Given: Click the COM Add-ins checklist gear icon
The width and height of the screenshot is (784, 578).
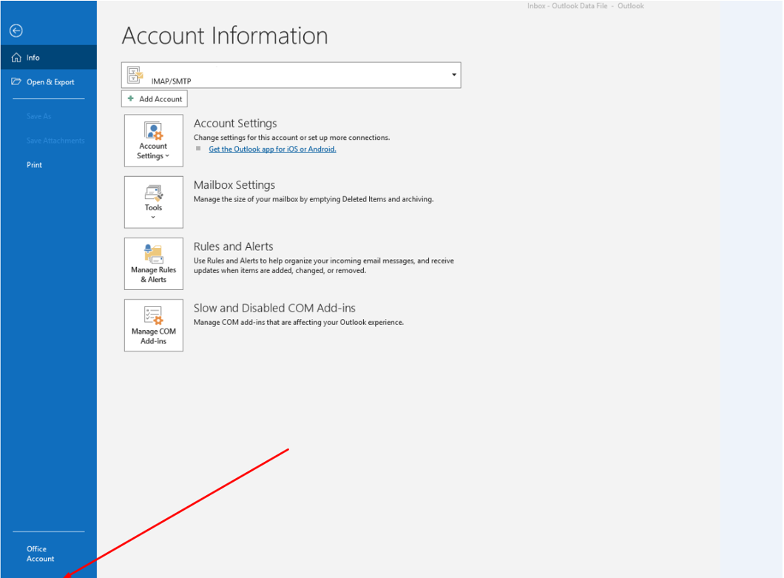Looking at the screenshot, I should (x=154, y=316).
